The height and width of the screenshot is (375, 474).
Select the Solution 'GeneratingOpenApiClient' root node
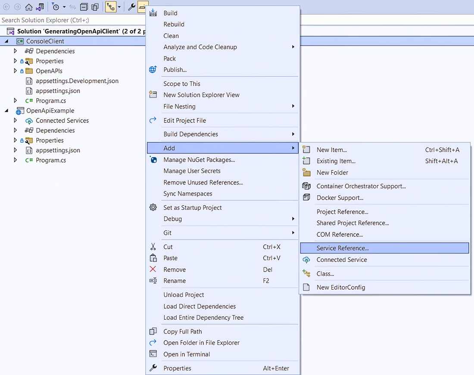[x=81, y=31]
